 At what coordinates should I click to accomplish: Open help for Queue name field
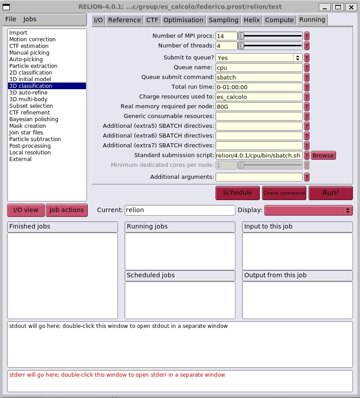click(306, 67)
